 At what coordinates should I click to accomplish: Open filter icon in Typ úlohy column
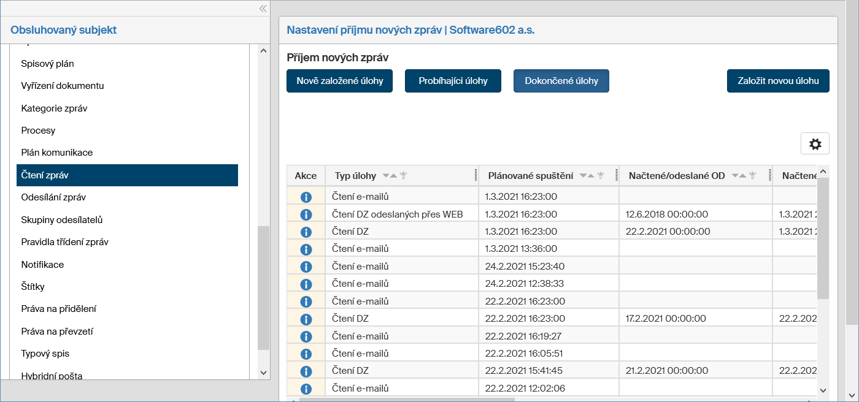(403, 176)
